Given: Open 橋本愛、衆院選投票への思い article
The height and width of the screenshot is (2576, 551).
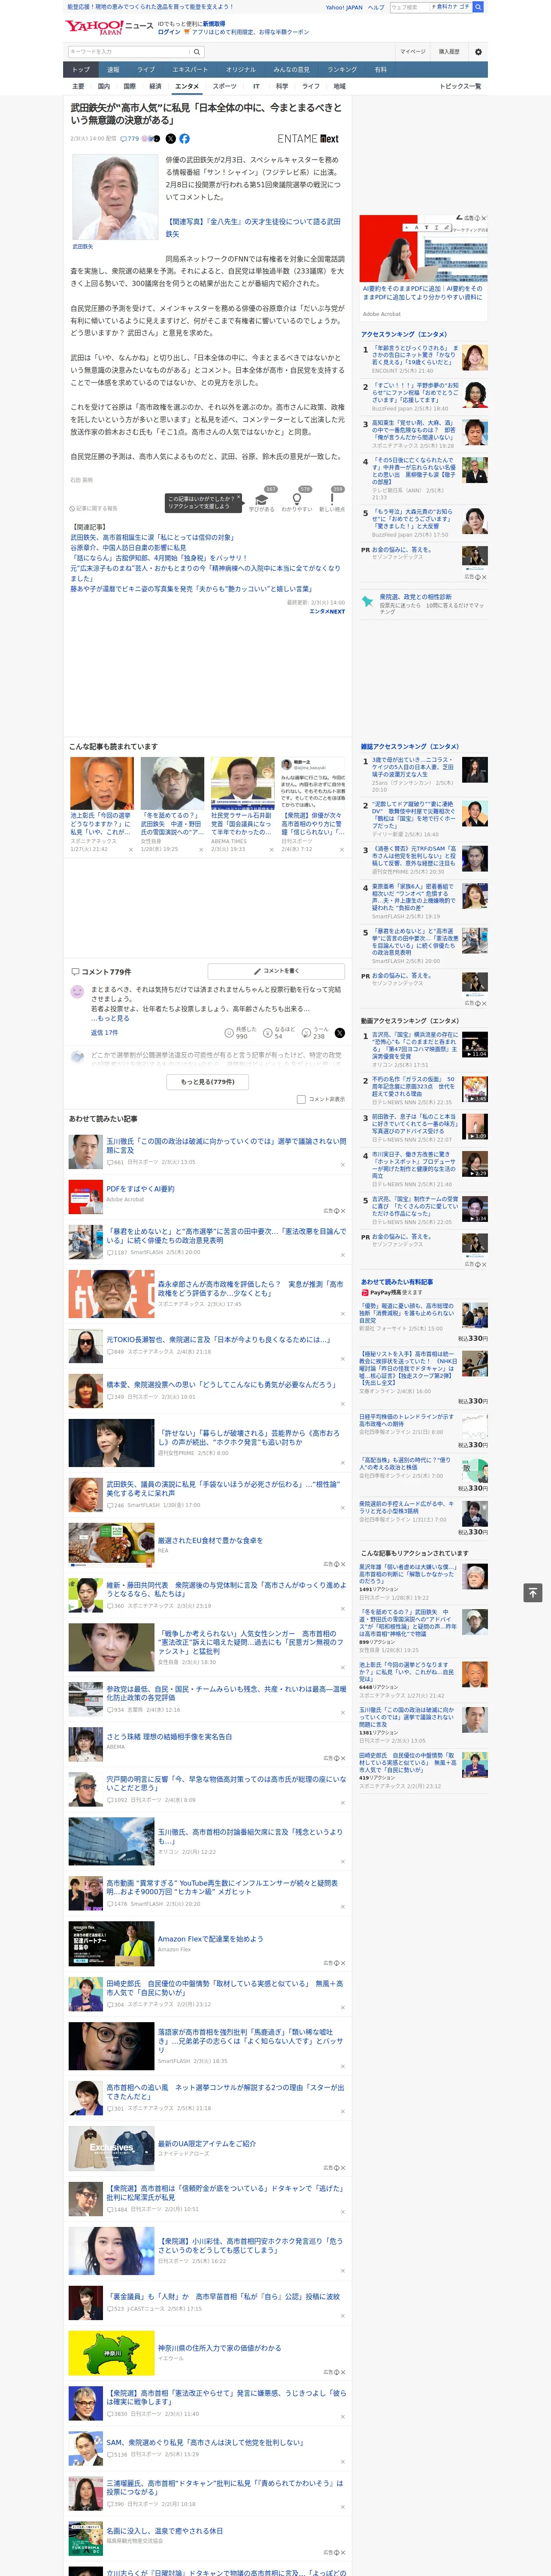Looking at the screenshot, I should click(221, 1385).
